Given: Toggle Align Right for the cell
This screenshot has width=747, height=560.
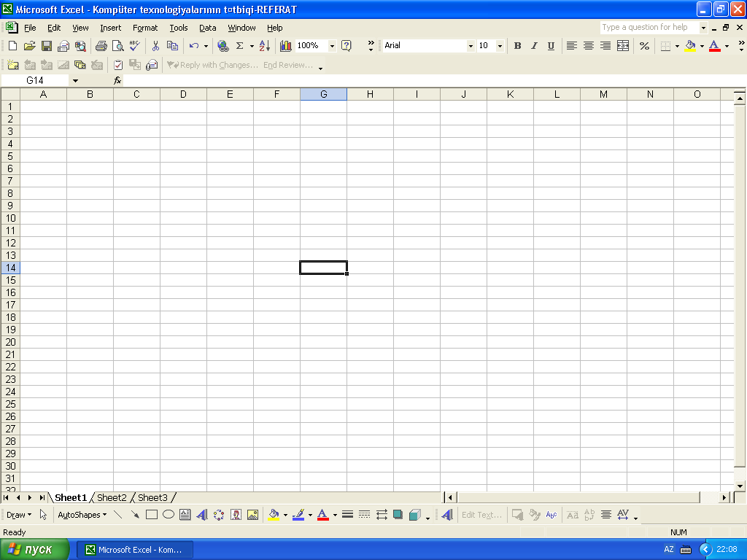Looking at the screenshot, I should (605, 46).
